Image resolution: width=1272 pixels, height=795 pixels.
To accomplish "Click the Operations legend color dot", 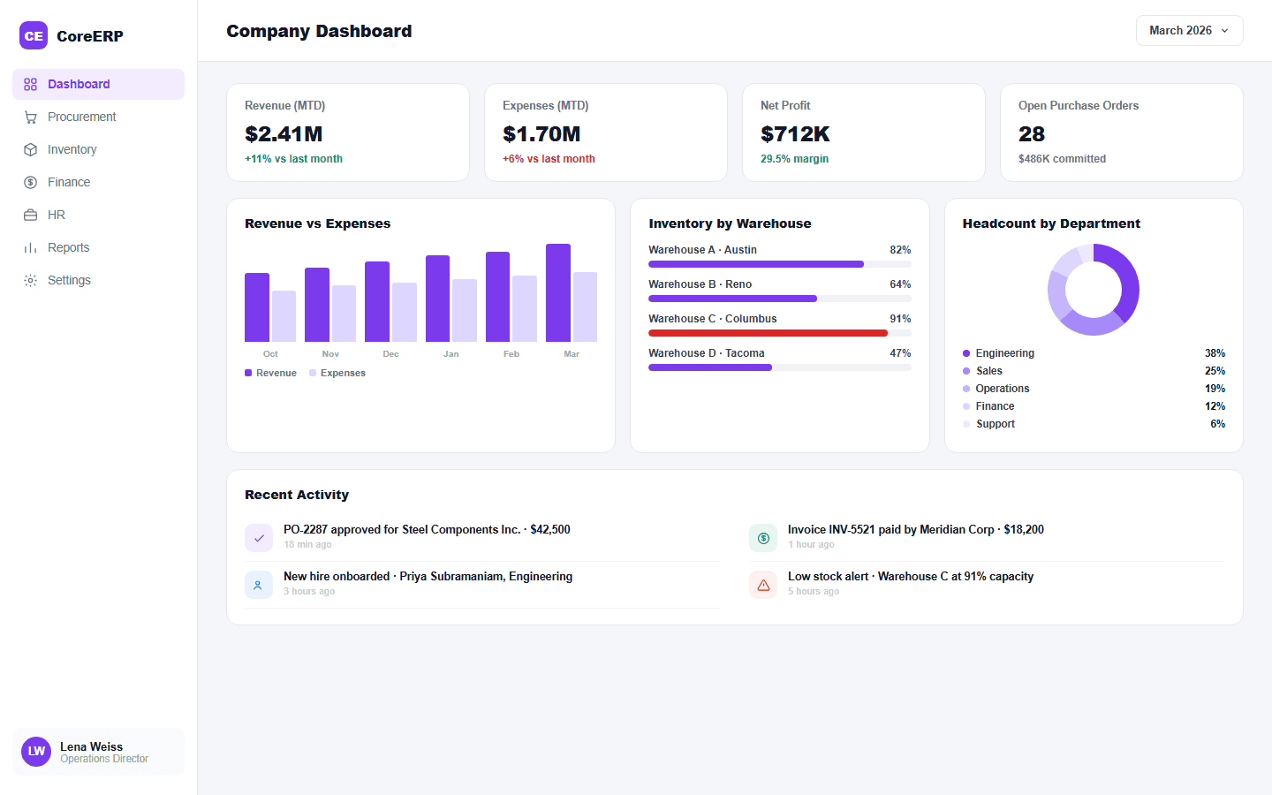I will click(x=966, y=389).
